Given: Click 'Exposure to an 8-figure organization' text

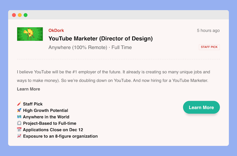Looking at the screenshot, I should (x=60, y=136).
